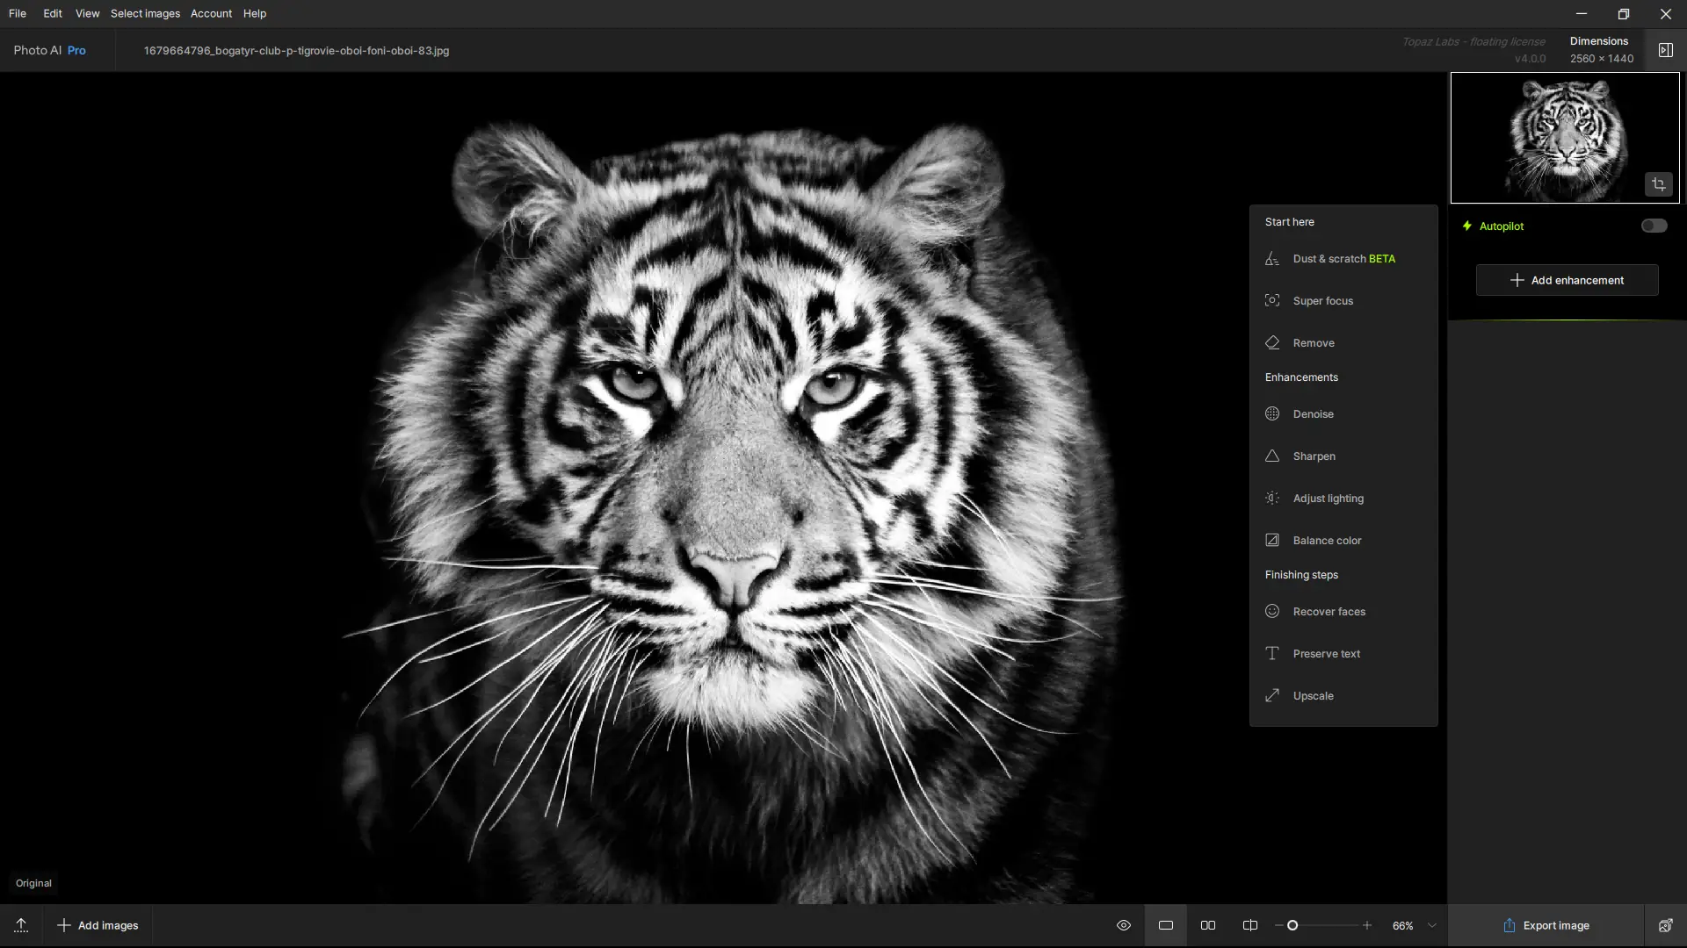Choose Denoise from the enhancements list
This screenshot has height=948, width=1687.
click(x=1313, y=414)
